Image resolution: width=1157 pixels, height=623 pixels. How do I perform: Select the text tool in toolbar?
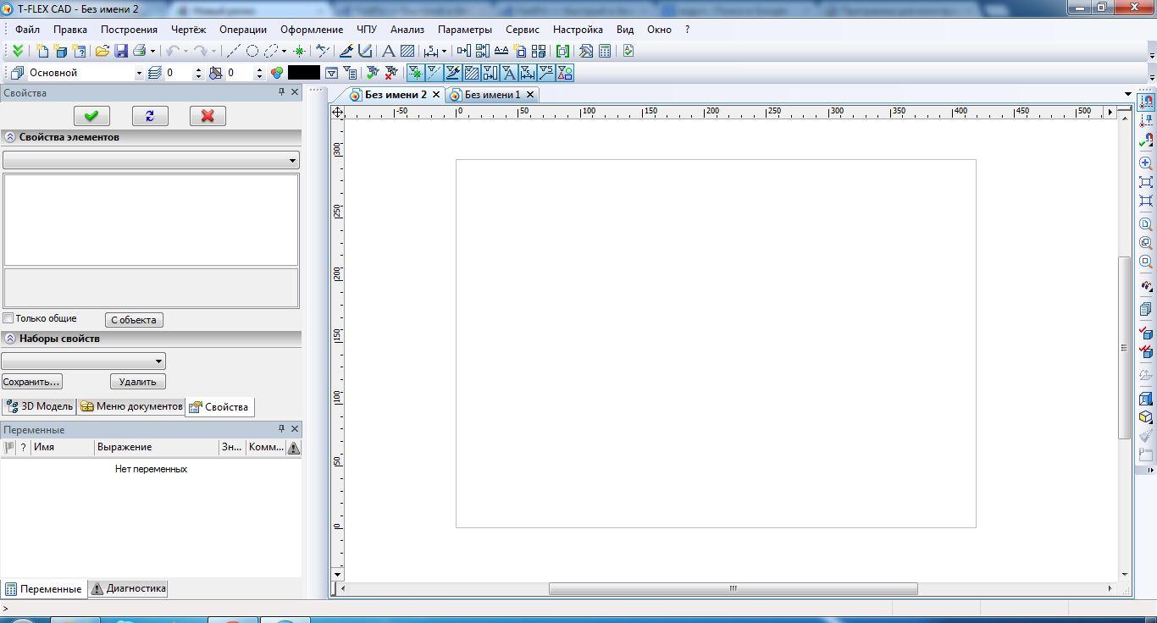point(389,51)
